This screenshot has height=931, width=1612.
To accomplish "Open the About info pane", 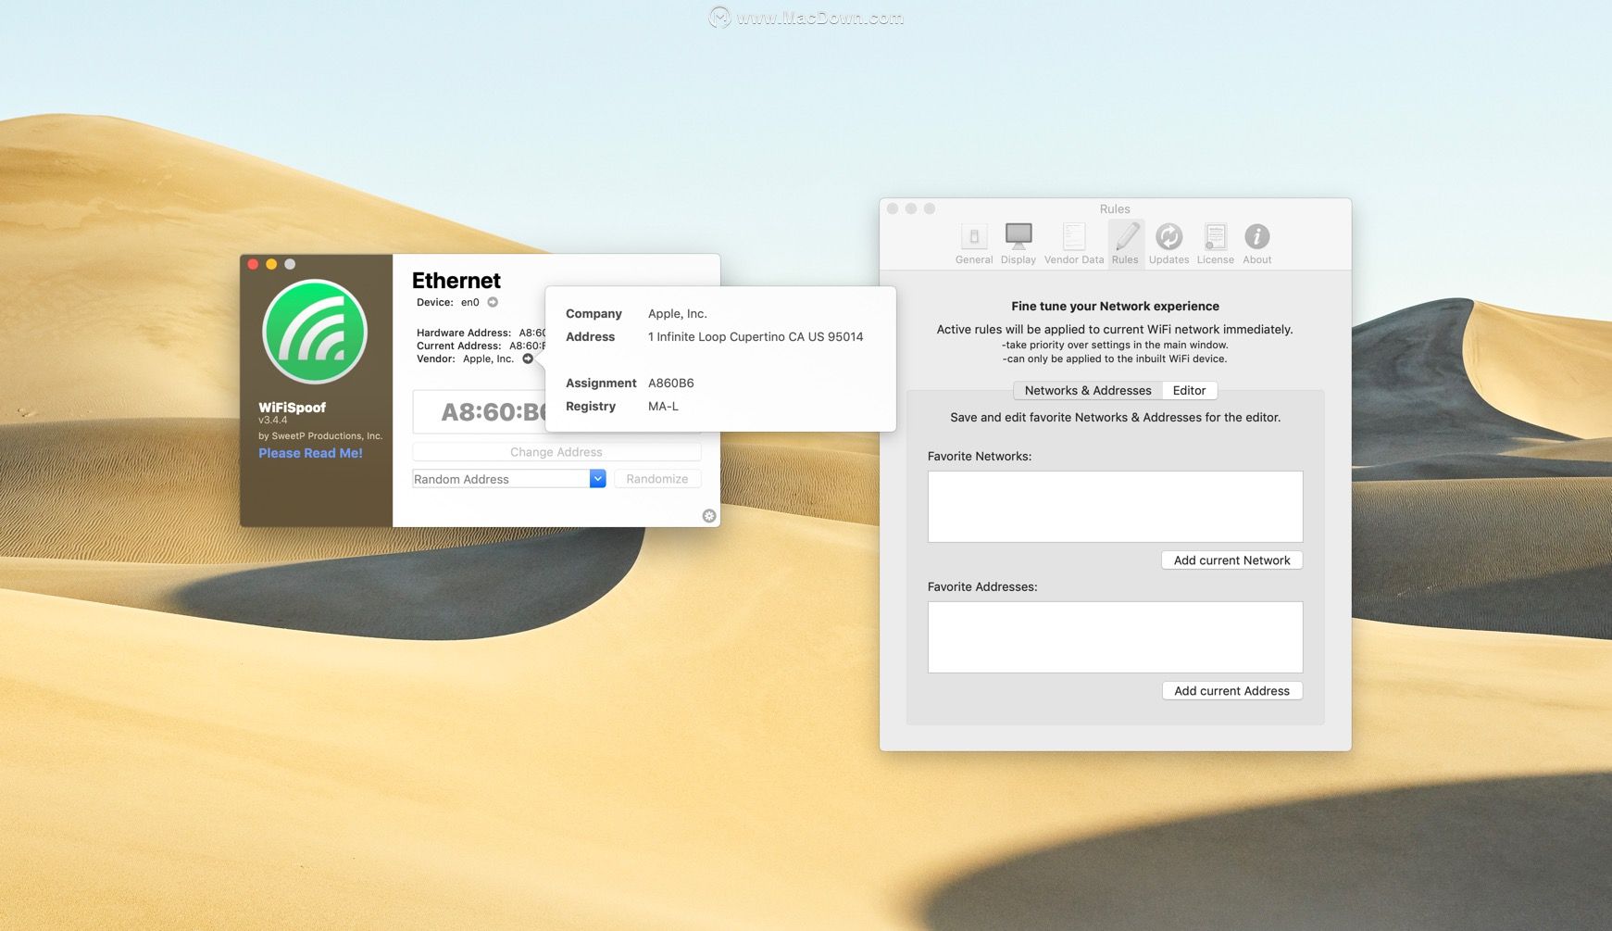I will pyautogui.click(x=1256, y=243).
